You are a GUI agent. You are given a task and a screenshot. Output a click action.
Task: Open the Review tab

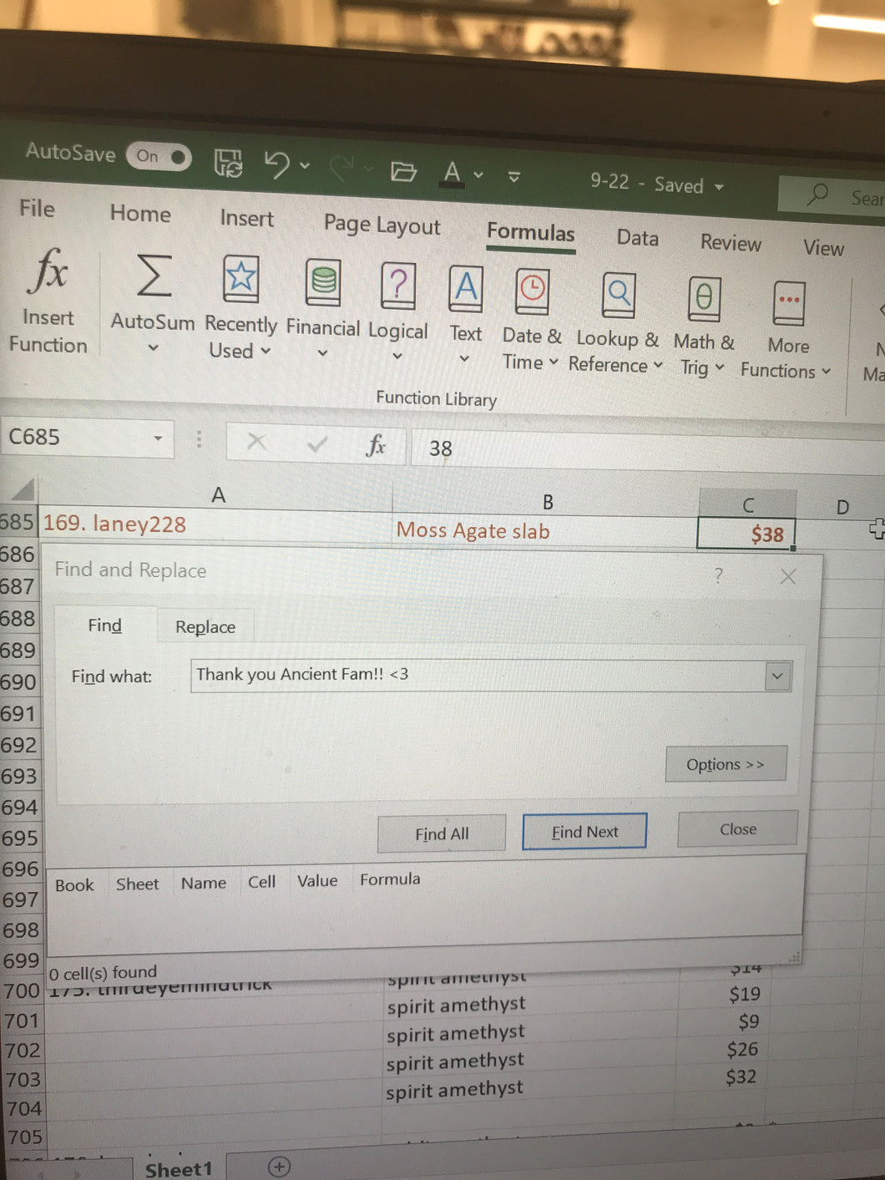point(731,243)
